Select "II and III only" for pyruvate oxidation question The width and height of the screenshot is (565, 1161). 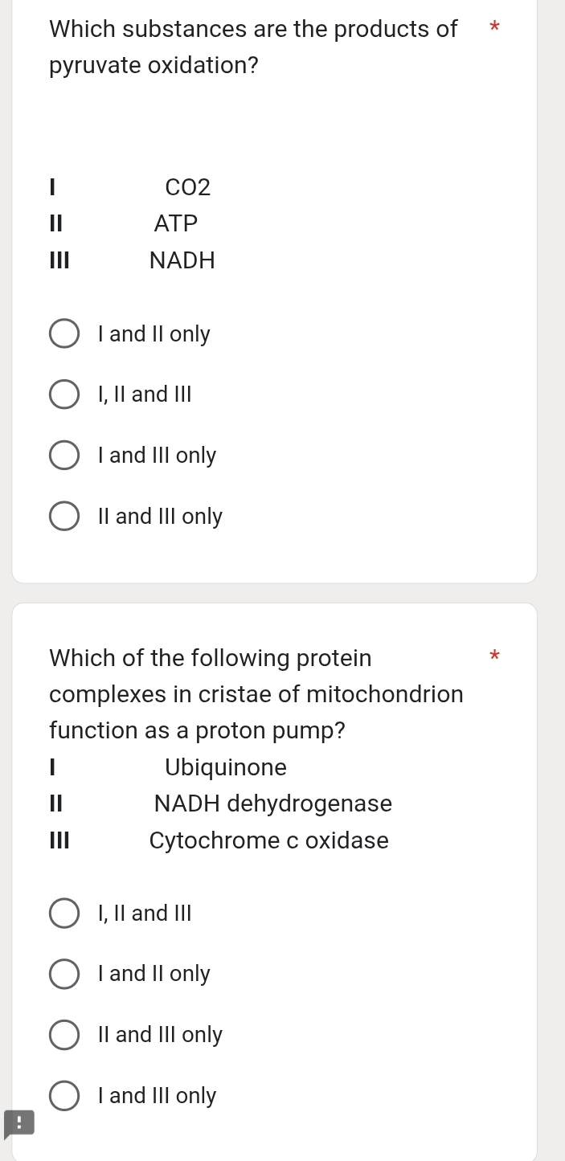64,516
